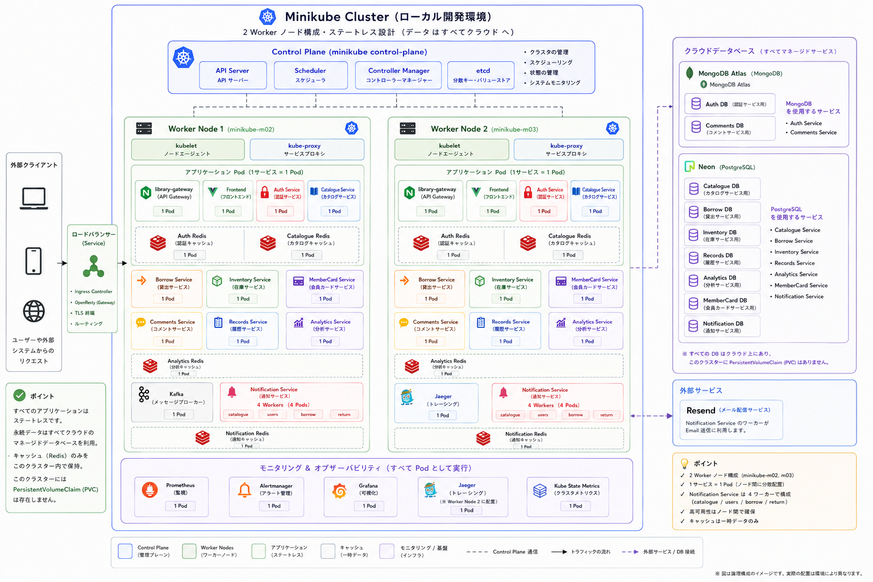
Task: Click the 'Comments DB' label under MongoDB Atlas
Action: tap(725, 126)
